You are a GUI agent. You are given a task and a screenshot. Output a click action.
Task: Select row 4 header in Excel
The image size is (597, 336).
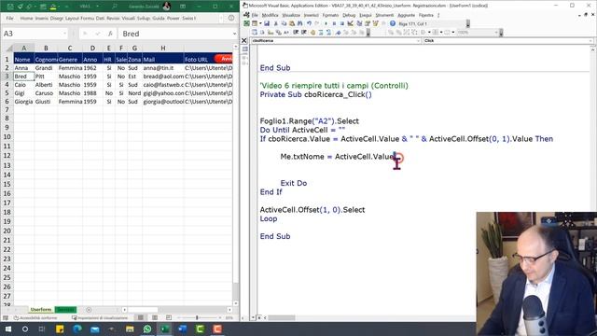7,85
